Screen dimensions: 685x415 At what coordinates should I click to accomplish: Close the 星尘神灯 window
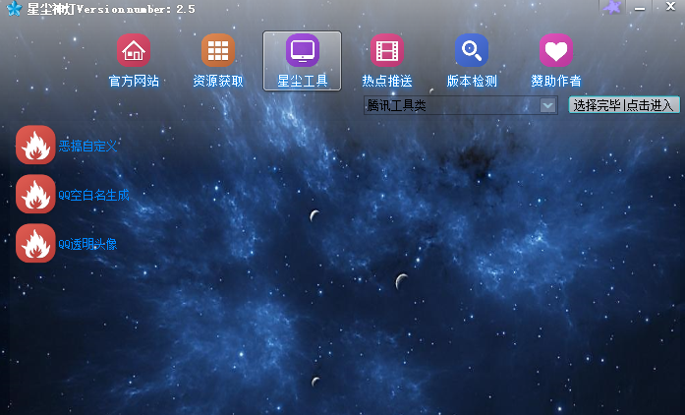pos(670,6)
